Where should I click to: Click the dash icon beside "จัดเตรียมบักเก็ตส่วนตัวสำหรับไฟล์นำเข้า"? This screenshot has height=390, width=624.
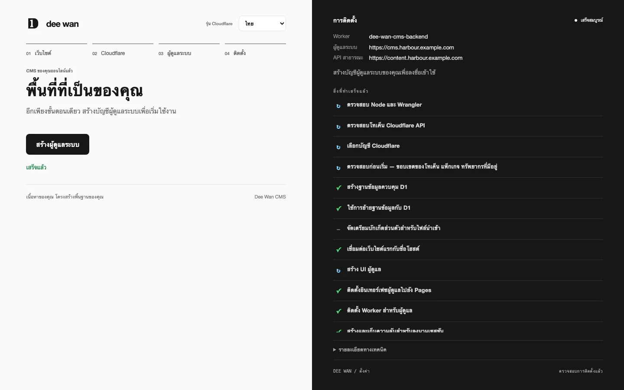pos(338,229)
